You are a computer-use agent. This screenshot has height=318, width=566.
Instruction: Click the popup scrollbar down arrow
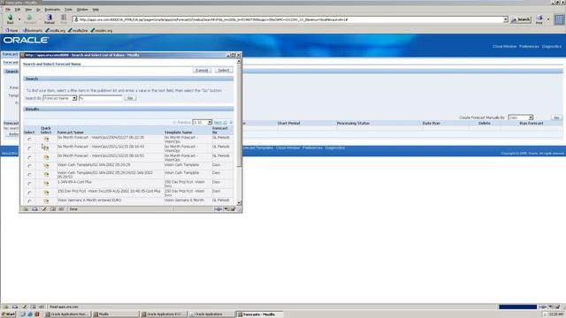tap(239, 203)
